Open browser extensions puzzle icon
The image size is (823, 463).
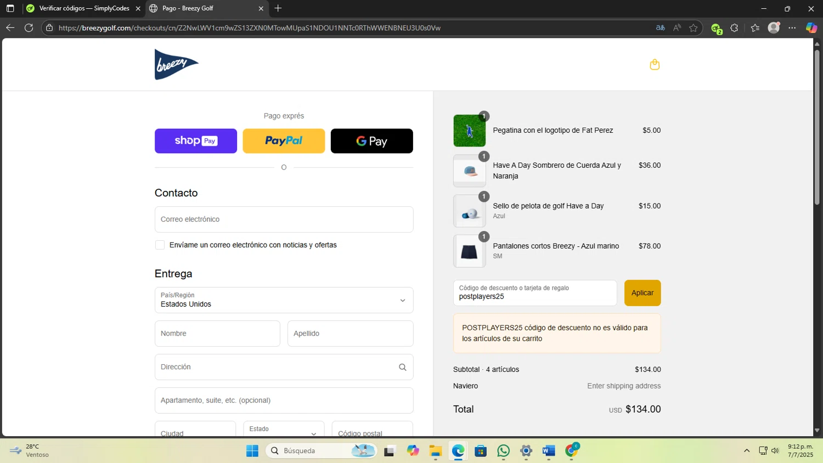tap(734, 27)
